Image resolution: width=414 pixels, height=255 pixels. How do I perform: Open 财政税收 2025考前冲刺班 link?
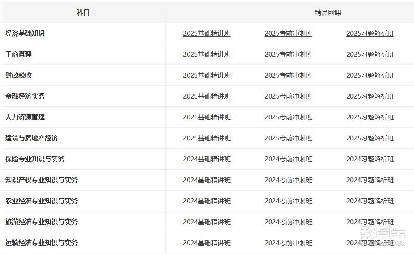coord(288,76)
